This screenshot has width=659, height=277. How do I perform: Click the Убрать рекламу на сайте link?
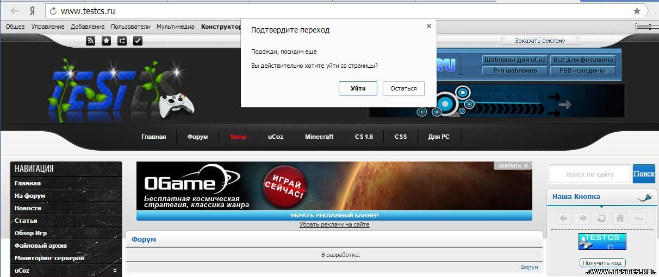pos(334,224)
